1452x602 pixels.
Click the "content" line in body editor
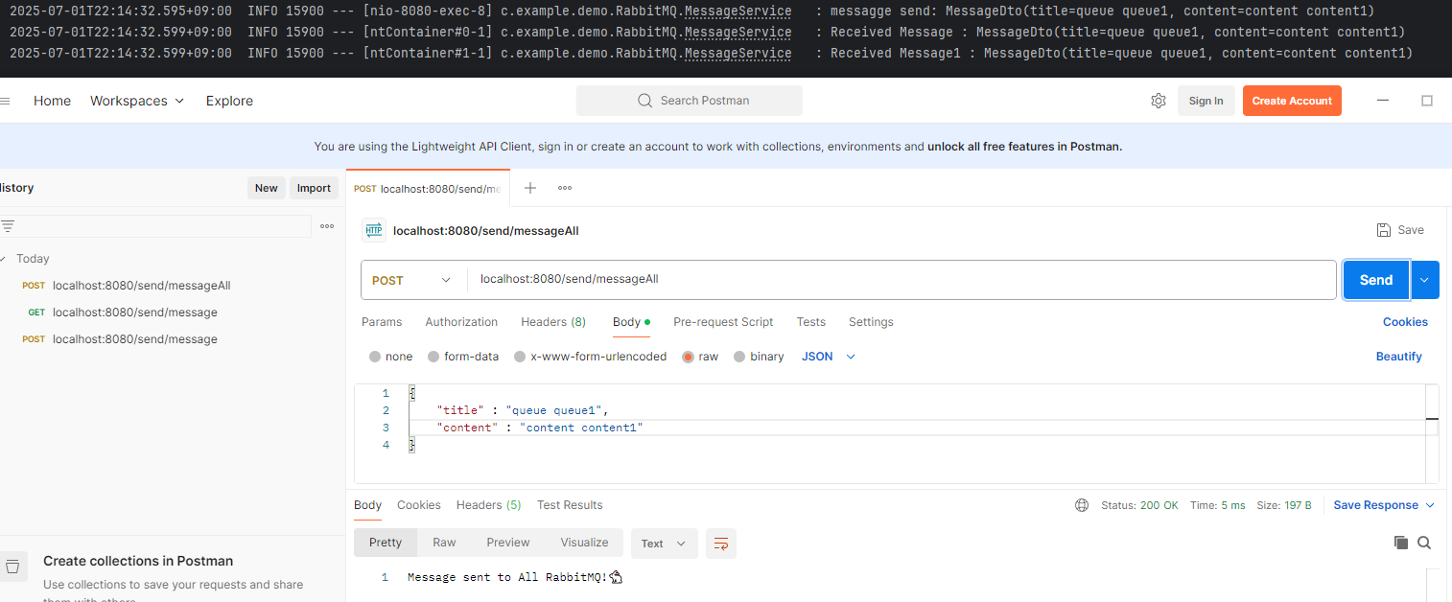click(x=539, y=428)
